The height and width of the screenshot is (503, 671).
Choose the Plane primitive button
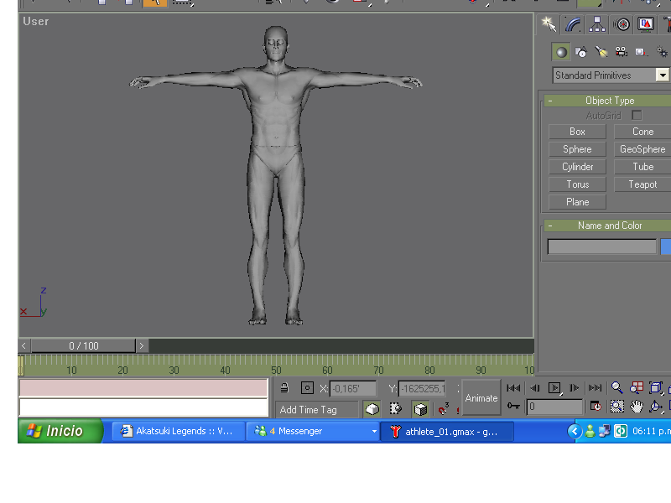[577, 202]
